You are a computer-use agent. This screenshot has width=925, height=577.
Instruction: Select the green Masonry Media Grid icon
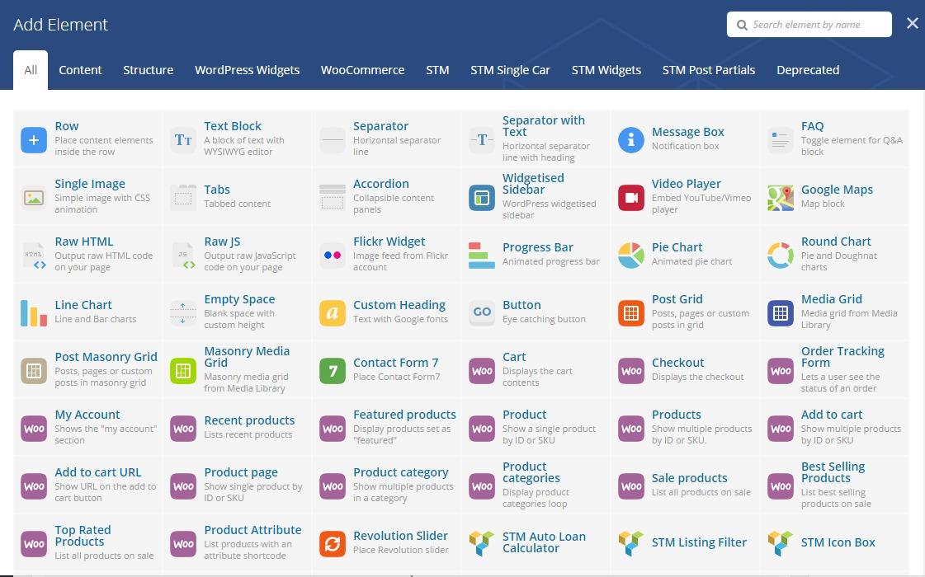tap(183, 371)
